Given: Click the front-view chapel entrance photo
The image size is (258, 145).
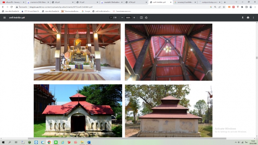Looking at the screenshot, I should pyautogui.click(x=78, y=111).
